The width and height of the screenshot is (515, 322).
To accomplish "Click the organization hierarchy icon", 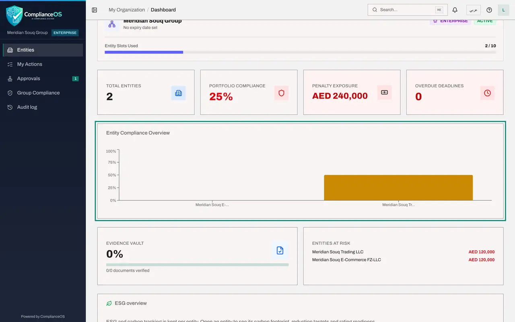I will pyautogui.click(x=112, y=24).
